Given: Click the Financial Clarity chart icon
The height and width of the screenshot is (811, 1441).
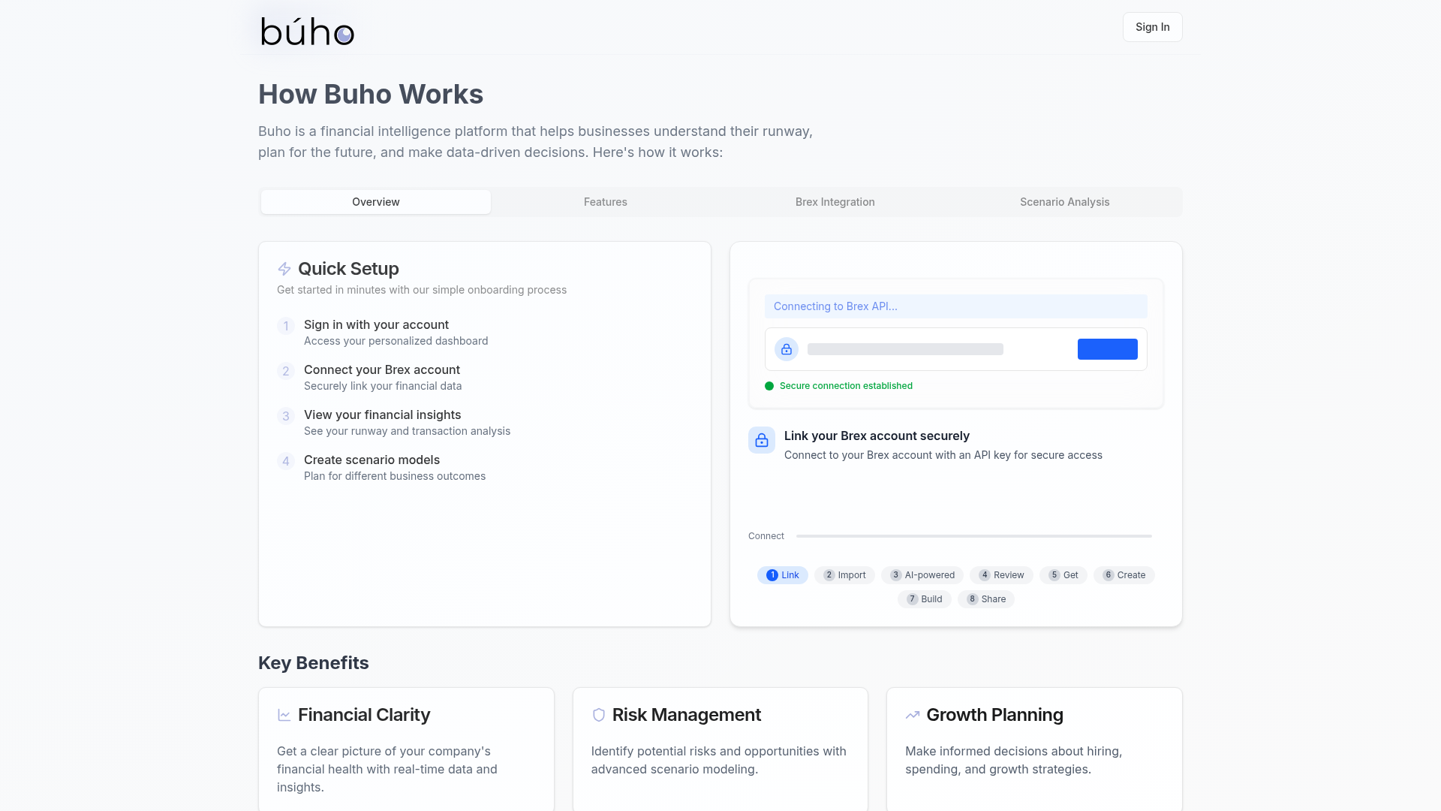Looking at the screenshot, I should pyautogui.click(x=284, y=715).
